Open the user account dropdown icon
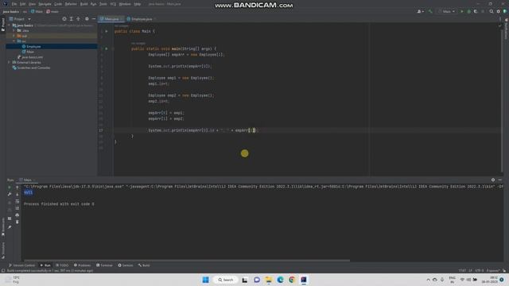Viewport: 509px width, 286px height. pos(421,11)
